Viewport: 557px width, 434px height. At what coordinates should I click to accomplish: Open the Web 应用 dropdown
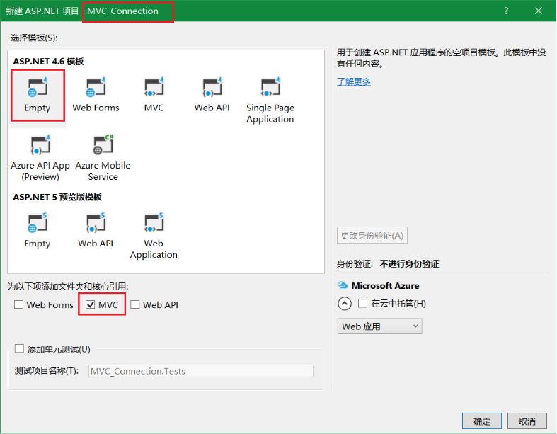click(379, 326)
